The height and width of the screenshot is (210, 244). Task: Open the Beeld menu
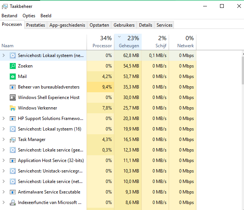[x=46, y=16]
